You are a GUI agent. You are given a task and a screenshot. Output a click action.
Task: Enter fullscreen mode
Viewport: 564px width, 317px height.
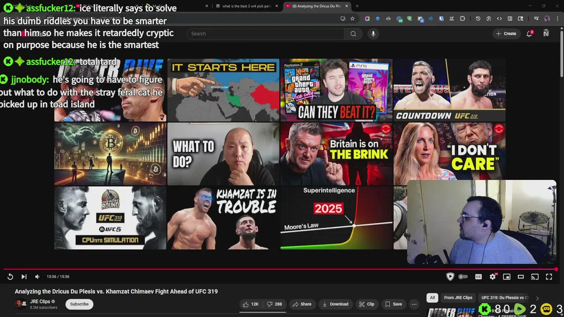point(549,276)
